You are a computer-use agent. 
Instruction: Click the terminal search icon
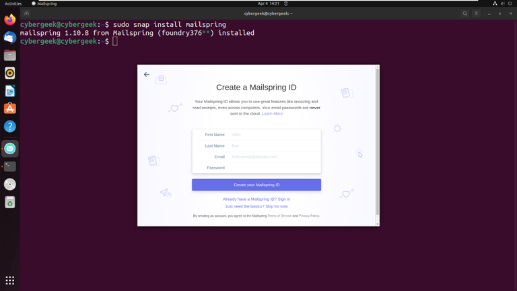(x=465, y=13)
